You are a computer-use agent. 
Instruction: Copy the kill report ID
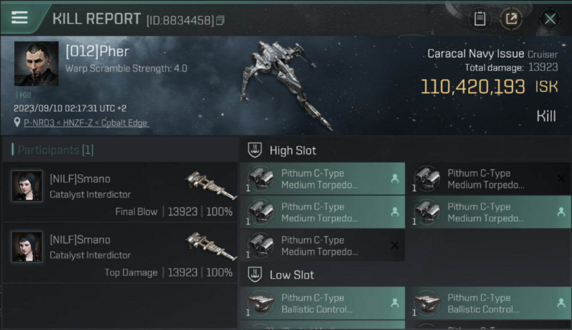220,20
